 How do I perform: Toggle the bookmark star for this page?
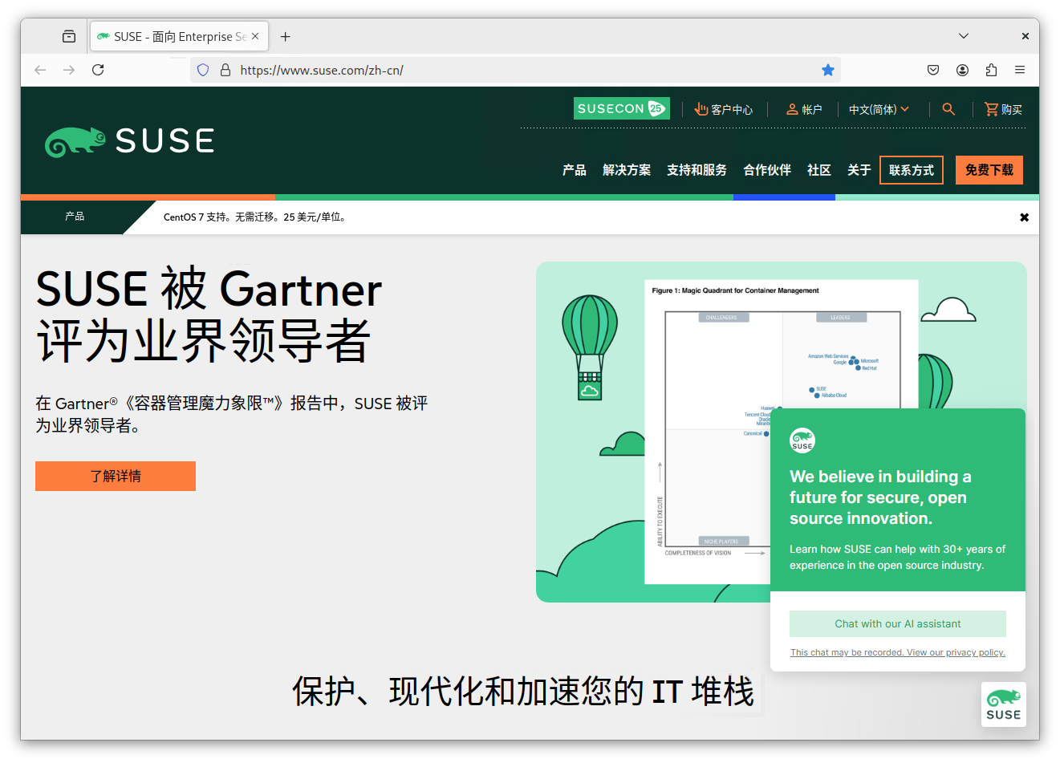click(828, 70)
